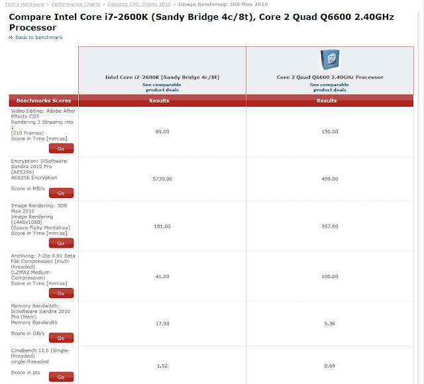Select the 17.90 memory bandwidth result

(162, 324)
